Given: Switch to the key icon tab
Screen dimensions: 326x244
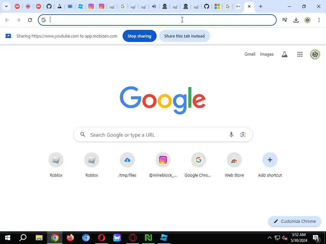Looking at the screenshot, I should coord(238,6).
